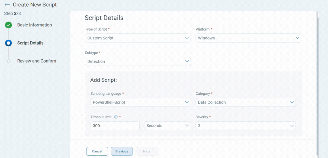Click the green Basic Information checkmark icon
Viewport: 328px width, 158px height.
pyautogui.click(x=8, y=25)
